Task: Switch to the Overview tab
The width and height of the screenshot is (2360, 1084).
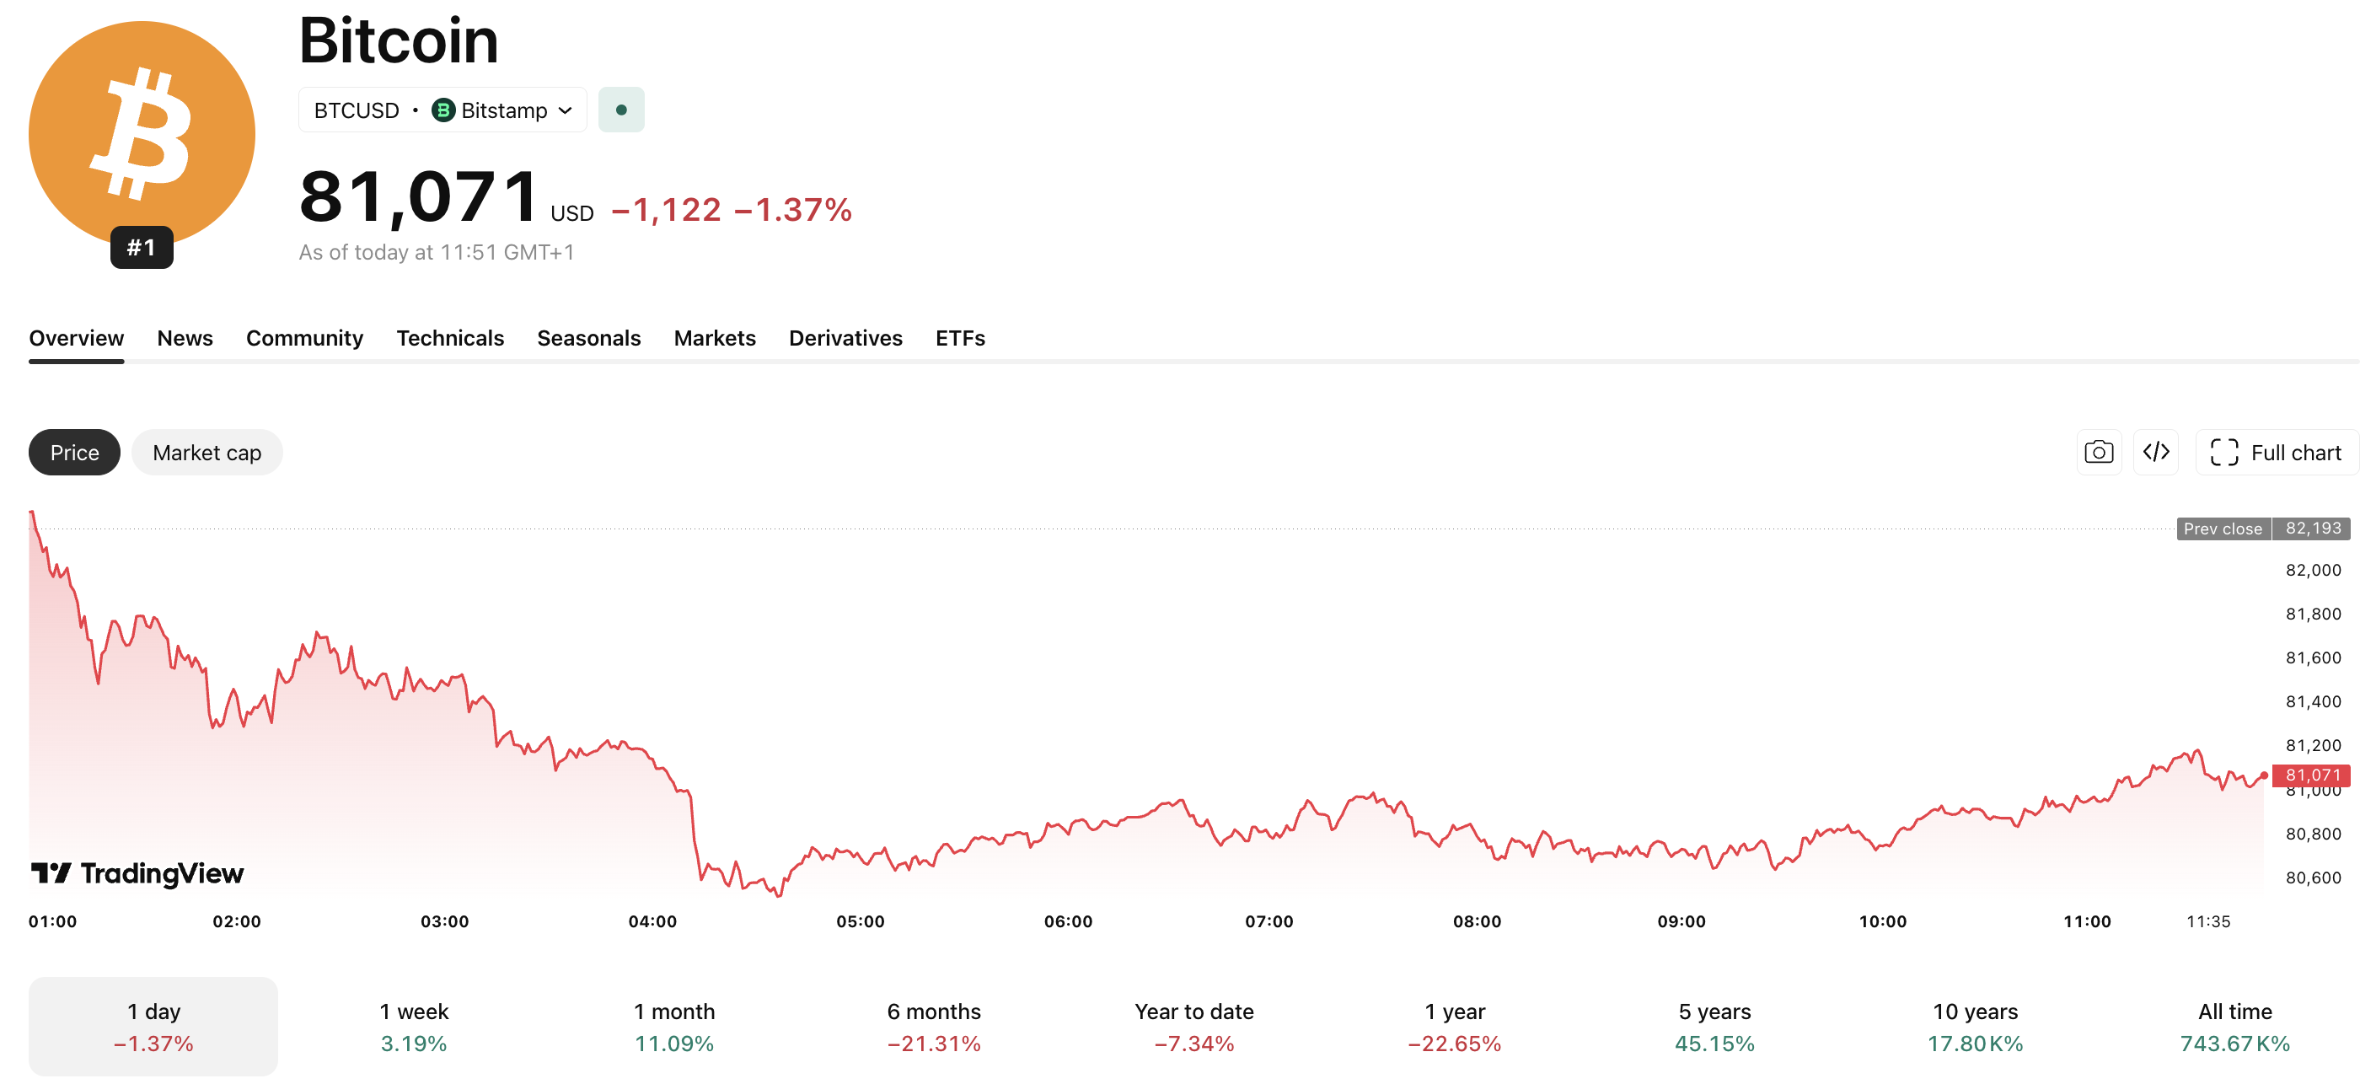Action: click(x=76, y=338)
